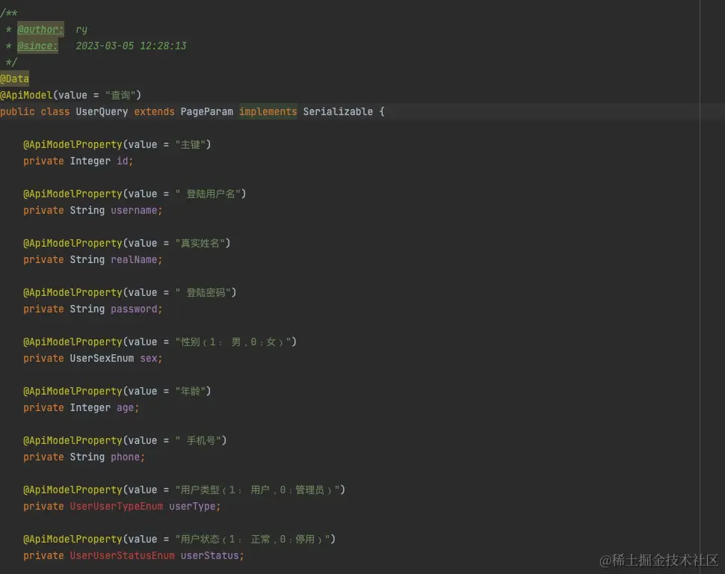
Task: Click the 'extends' keyword
Action: (155, 112)
